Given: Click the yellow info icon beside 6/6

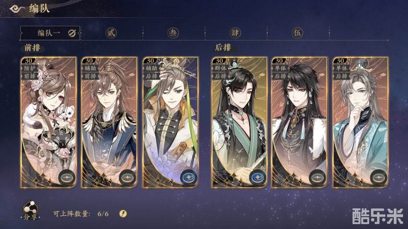Looking at the screenshot, I should coord(123,213).
